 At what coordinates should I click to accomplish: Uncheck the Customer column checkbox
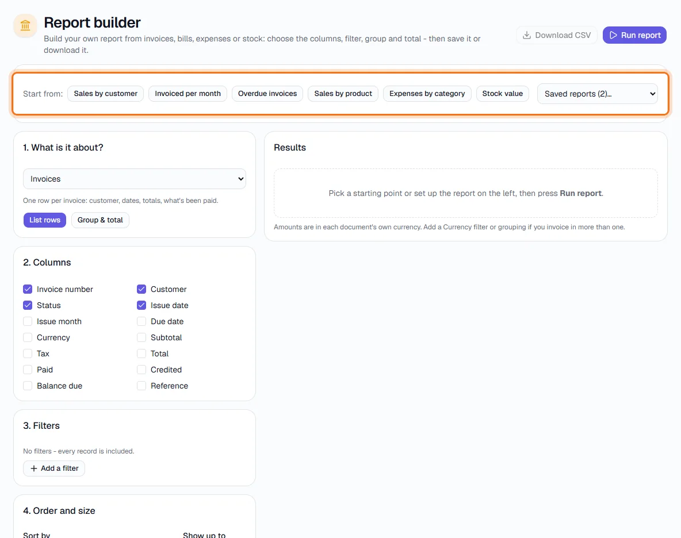pos(141,289)
